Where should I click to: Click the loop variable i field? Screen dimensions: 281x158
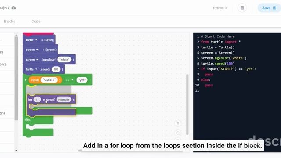tap(37, 100)
